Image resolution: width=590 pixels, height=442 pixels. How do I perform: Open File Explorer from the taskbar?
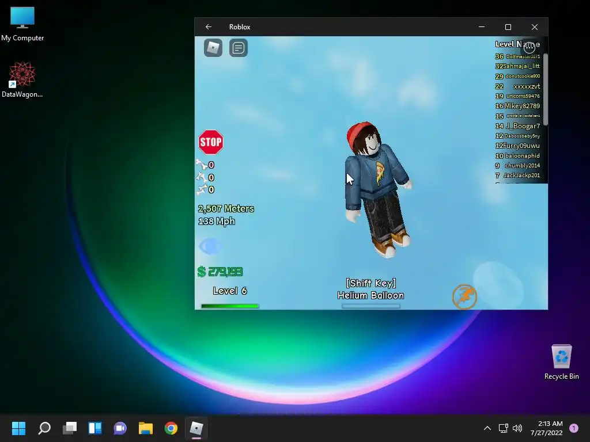(x=146, y=428)
